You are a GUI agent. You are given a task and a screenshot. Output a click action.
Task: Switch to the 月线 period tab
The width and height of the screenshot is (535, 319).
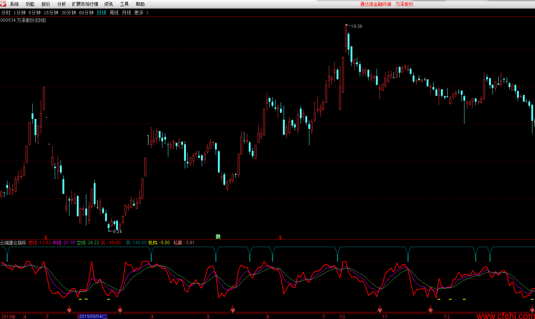[126, 12]
